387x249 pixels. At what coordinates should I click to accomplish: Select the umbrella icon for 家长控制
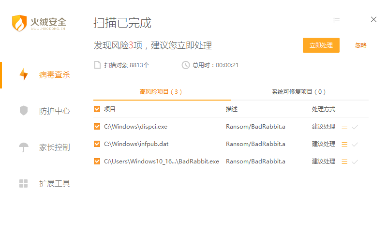click(x=23, y=147)
